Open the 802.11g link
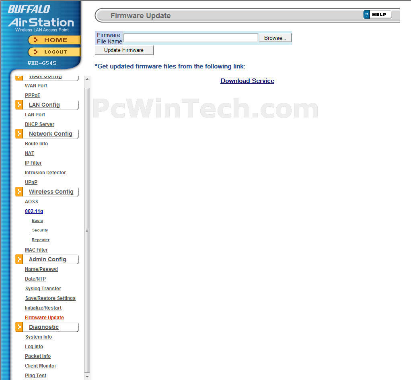Viewport: 411px width, 380px height. pos(34,211)
